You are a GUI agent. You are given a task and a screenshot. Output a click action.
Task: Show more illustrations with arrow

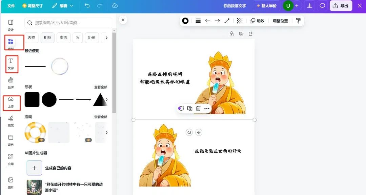(106, 132)
